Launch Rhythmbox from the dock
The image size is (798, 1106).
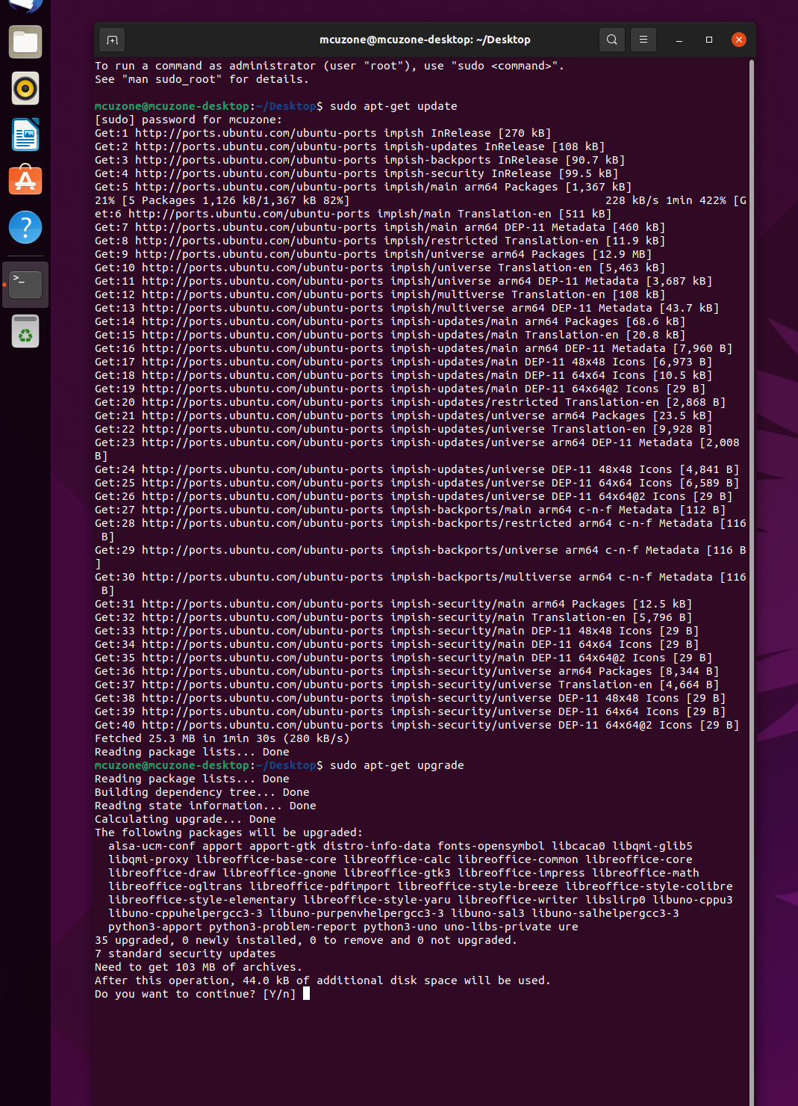tap(25, 88)
